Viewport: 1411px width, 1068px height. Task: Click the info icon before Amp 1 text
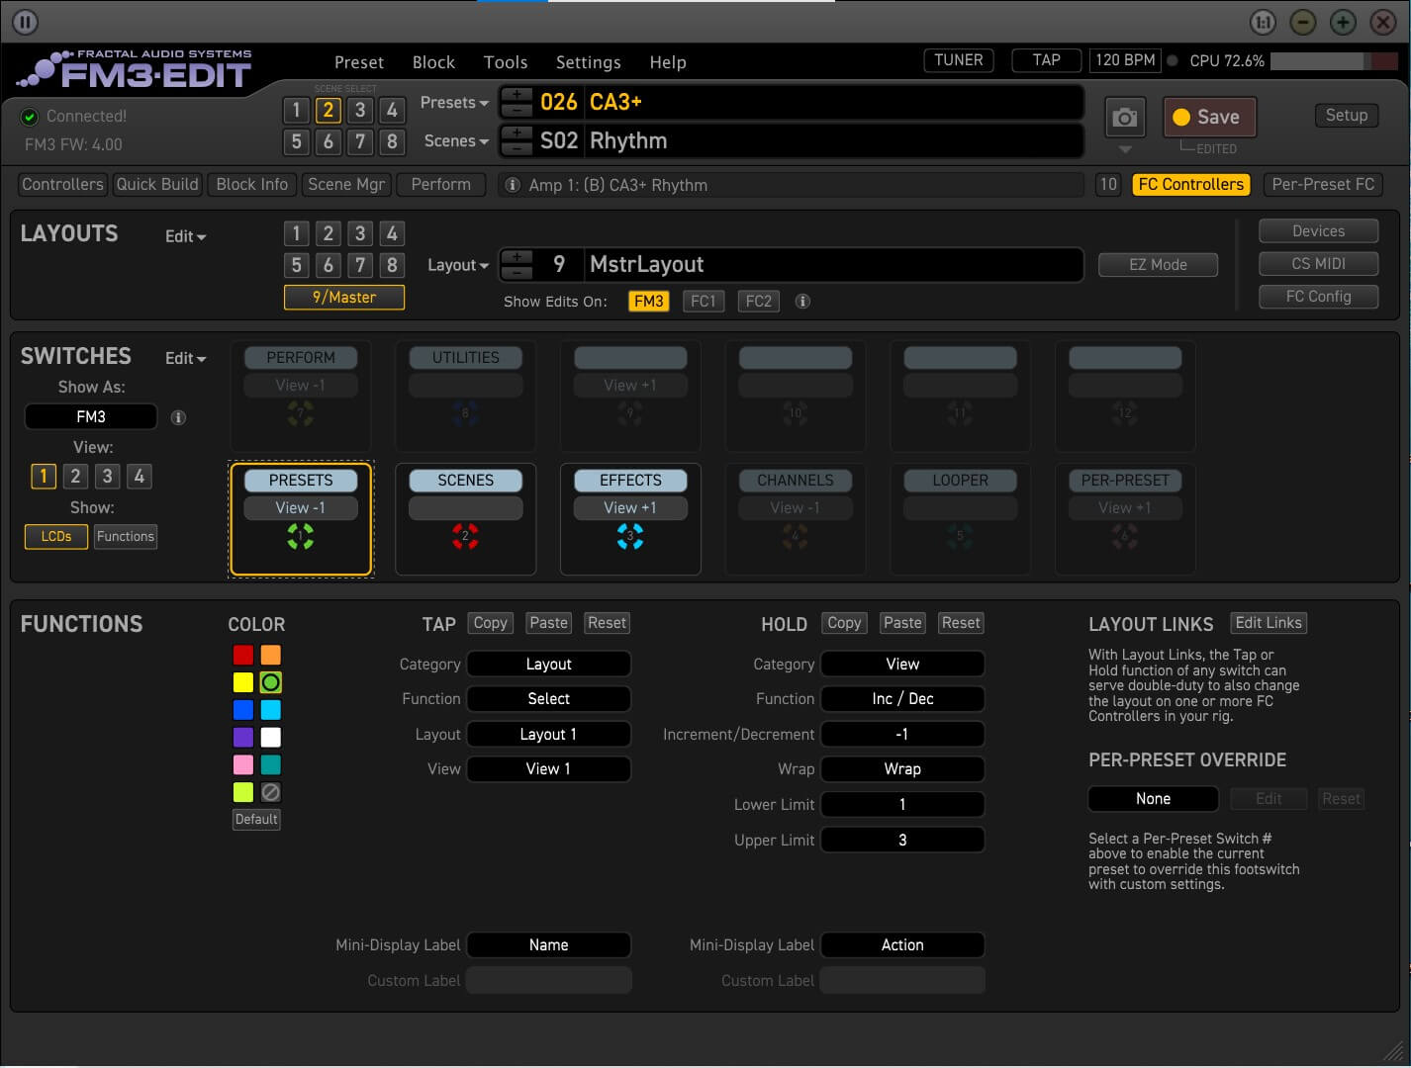point(513,185)
